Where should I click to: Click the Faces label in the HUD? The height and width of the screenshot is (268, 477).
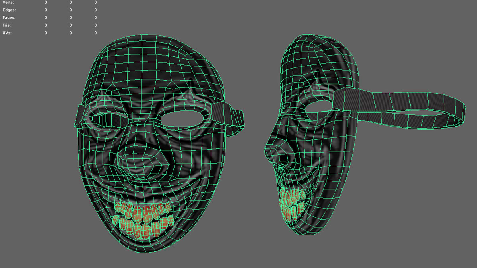point(9,17)
